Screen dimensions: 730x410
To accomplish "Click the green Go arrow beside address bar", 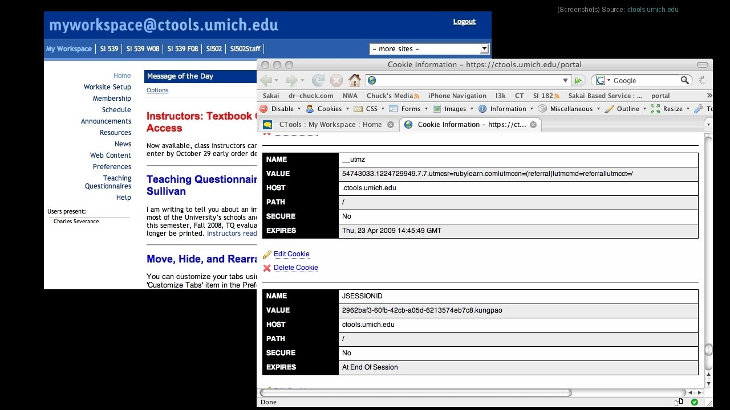I will click(578, 81).
